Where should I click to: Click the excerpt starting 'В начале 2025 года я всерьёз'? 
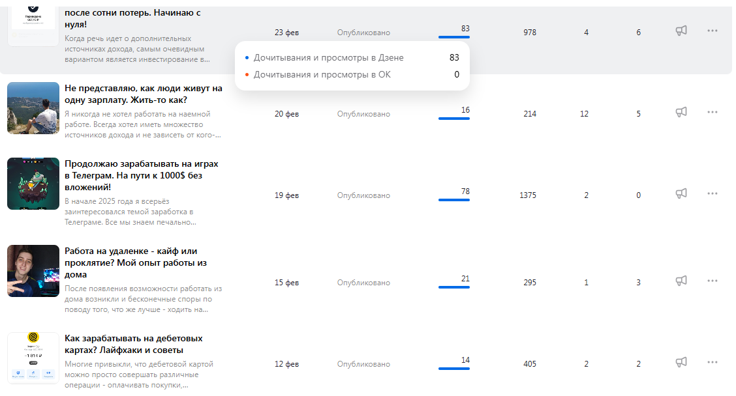point(130,212)
